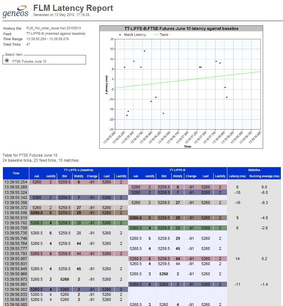Click the latency value 14
This screenshot has width=283, height=306.
(237, 259)
